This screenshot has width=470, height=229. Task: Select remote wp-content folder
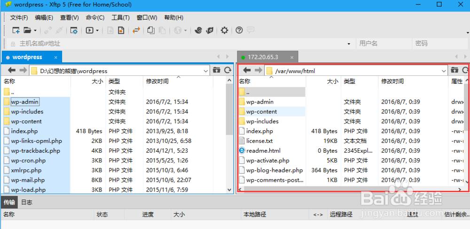click(261, 111)
